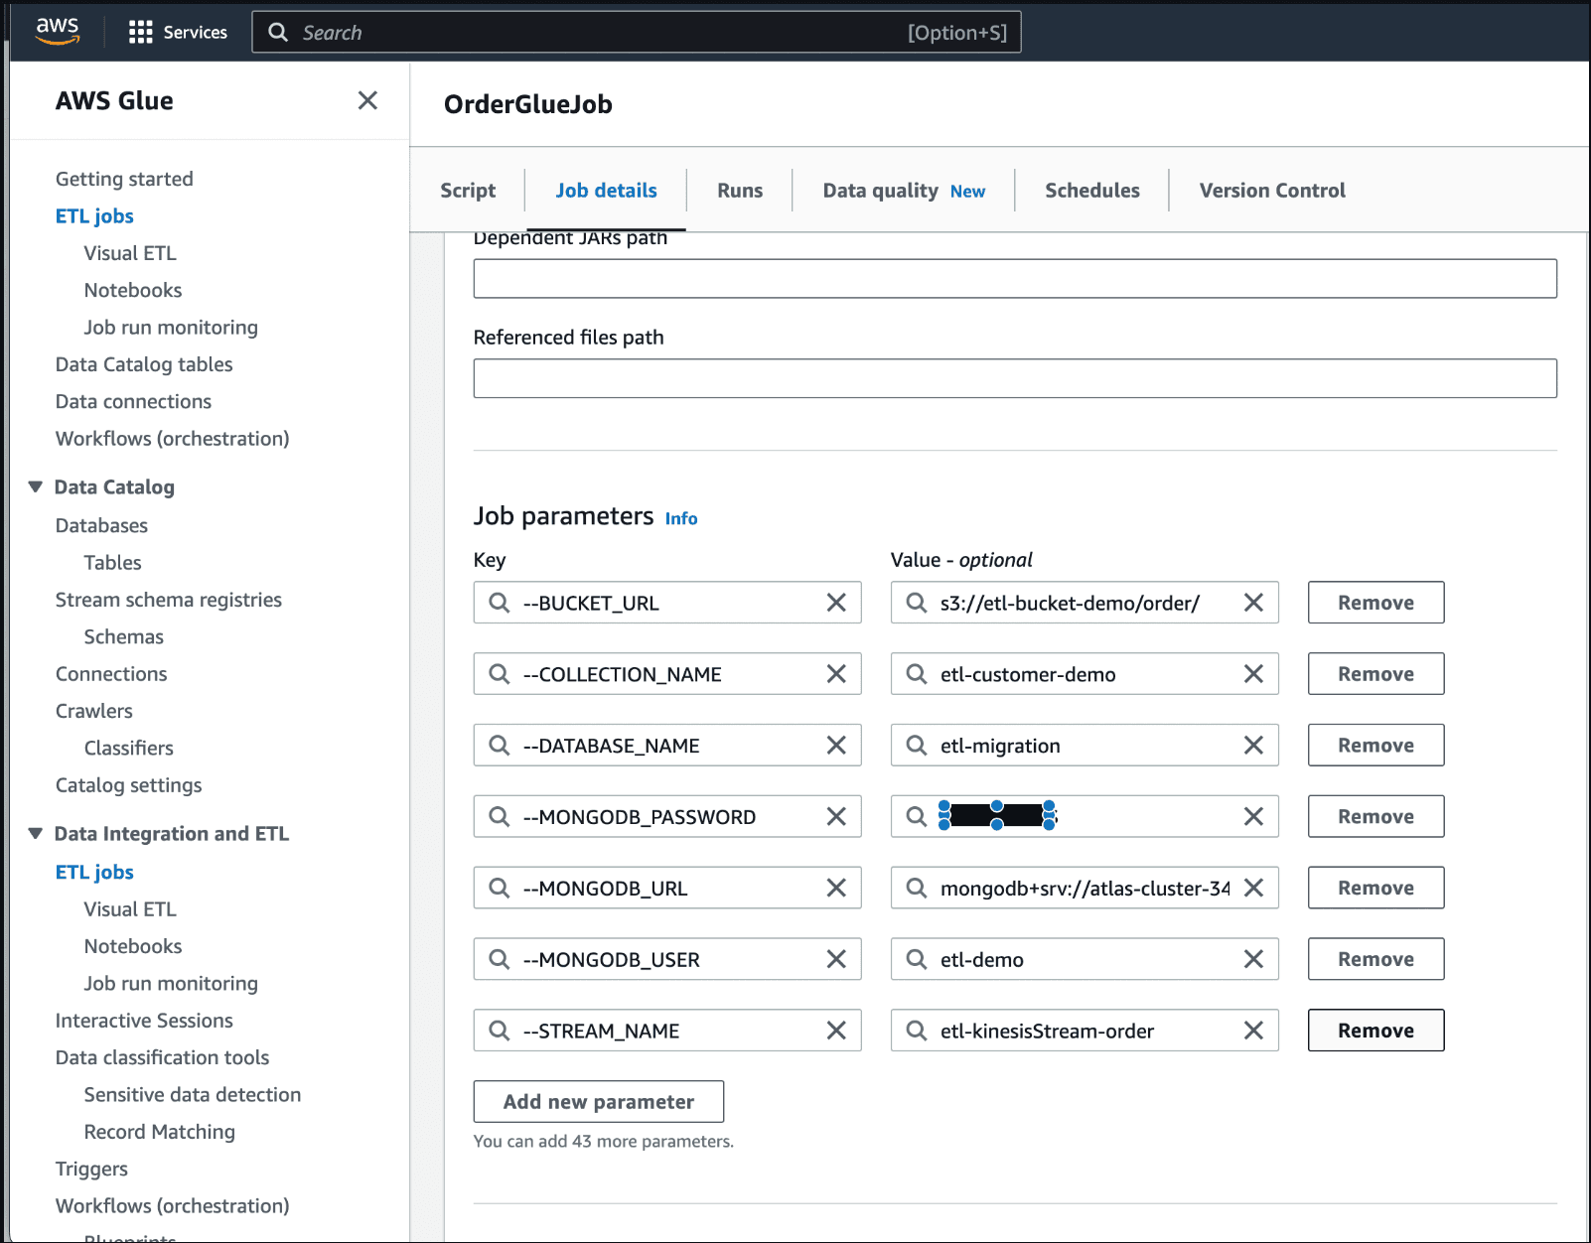This screenshot has width=1591, height=1243.
Task: Remove the --BUCKET_URL parameter
Action: 1375,603
